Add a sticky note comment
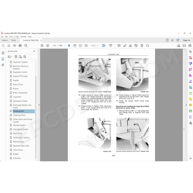The image size is (193, 193). pos(119,46)
